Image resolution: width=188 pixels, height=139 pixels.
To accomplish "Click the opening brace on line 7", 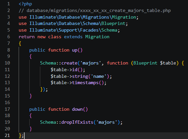I will 20,43.
